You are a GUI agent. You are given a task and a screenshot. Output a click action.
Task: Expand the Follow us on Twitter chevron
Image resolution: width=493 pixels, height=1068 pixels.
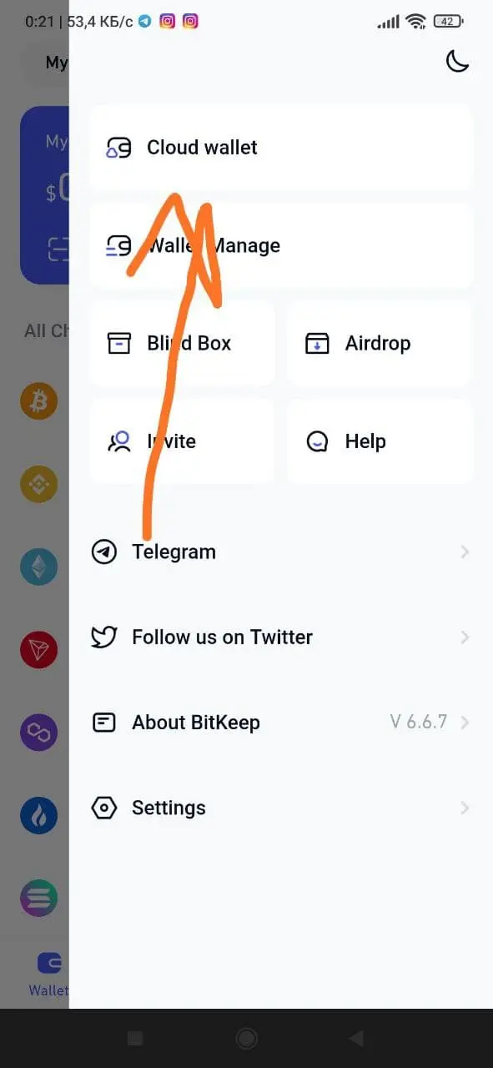click(465, 637)
